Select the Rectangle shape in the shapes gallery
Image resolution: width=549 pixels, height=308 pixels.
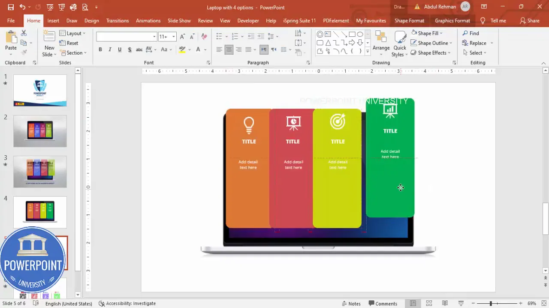(352, 34)
